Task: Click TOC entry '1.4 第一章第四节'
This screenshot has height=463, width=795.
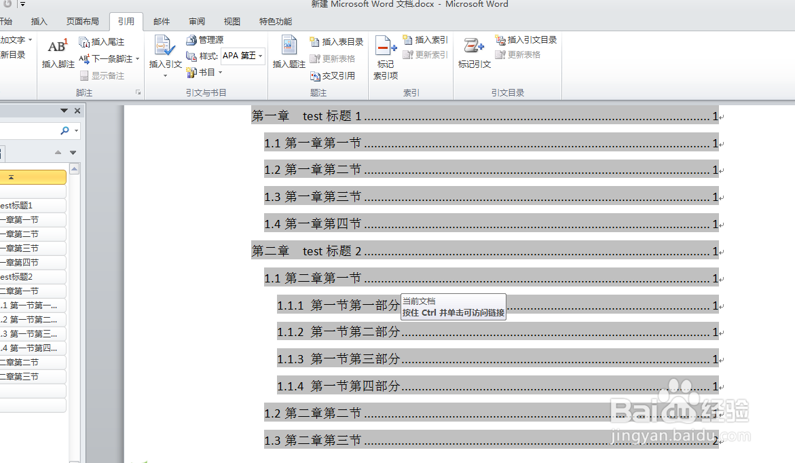Action: 492,223
